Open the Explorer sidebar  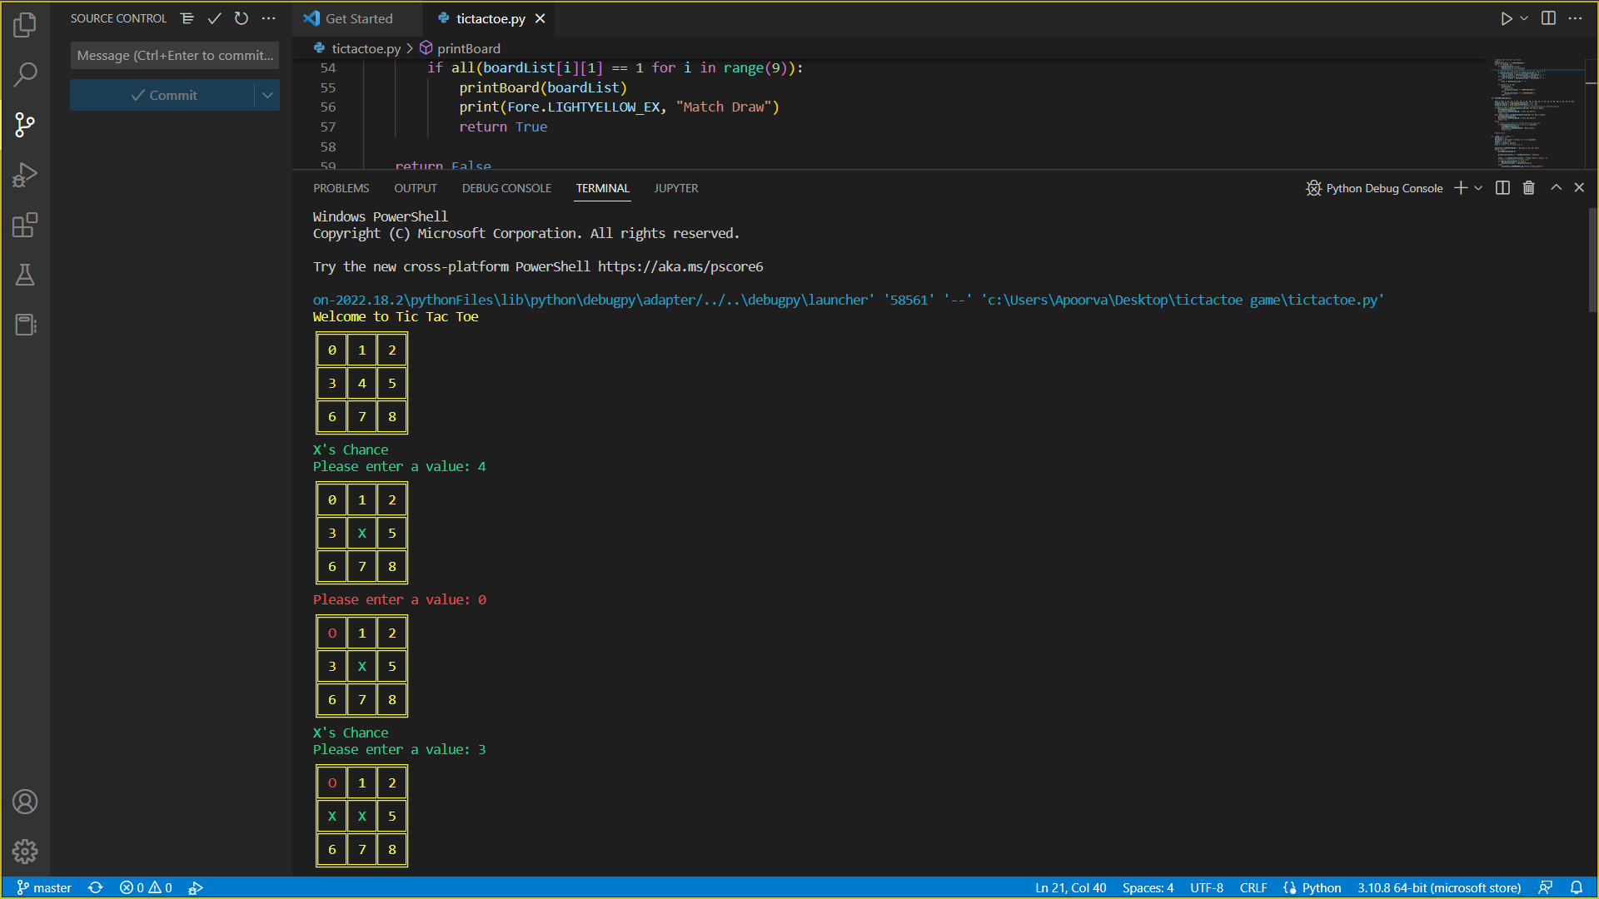pyautogui.click(x=25, y=25)
